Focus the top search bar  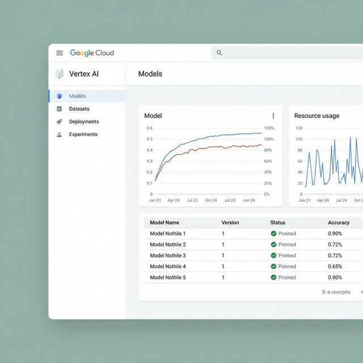(x=287, y=53)
